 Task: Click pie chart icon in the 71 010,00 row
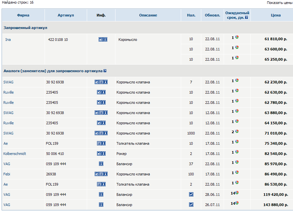[x=237, y=132]
